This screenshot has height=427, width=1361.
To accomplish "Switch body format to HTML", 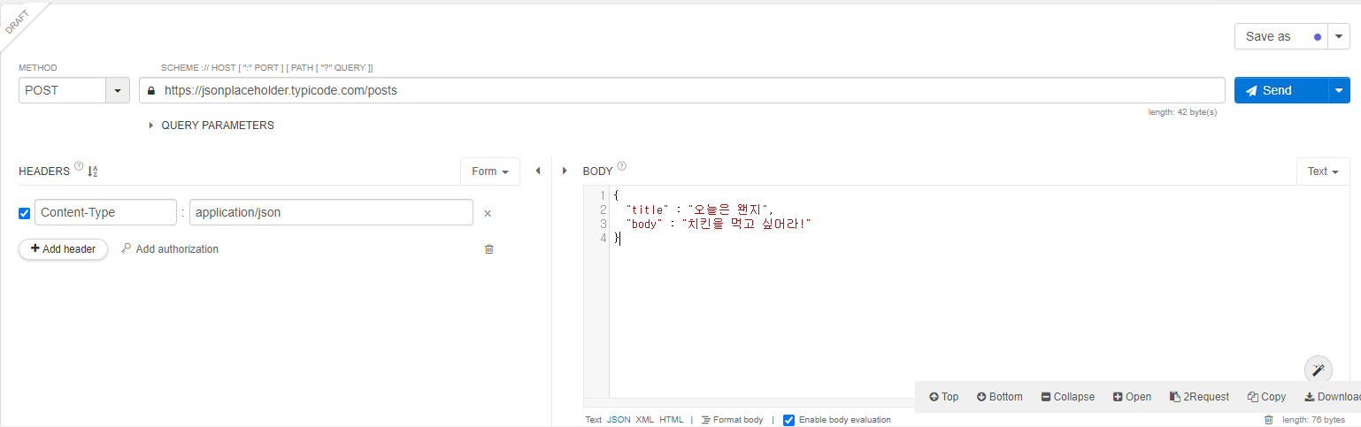I will coord(672,420).
